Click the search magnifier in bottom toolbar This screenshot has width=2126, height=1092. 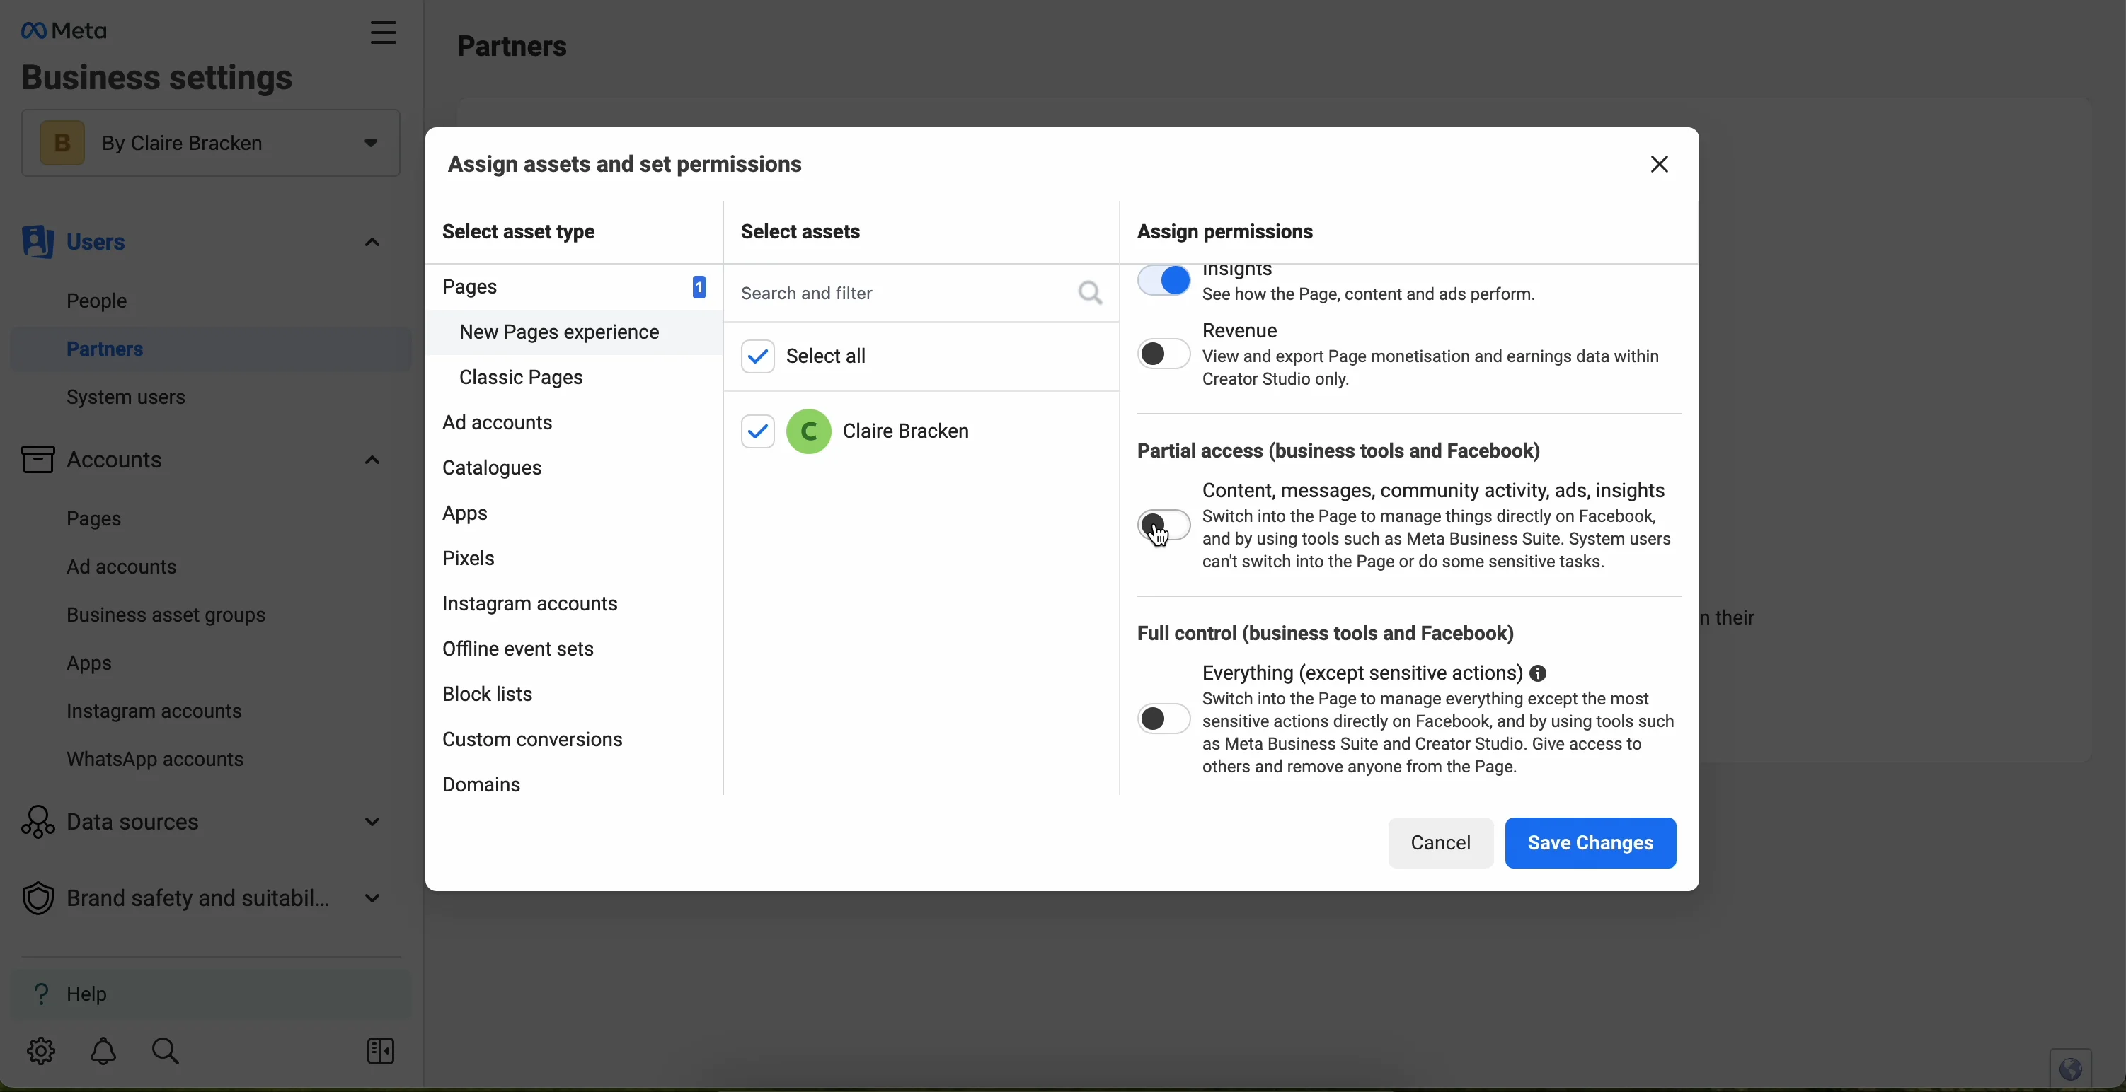(166, 1052)
